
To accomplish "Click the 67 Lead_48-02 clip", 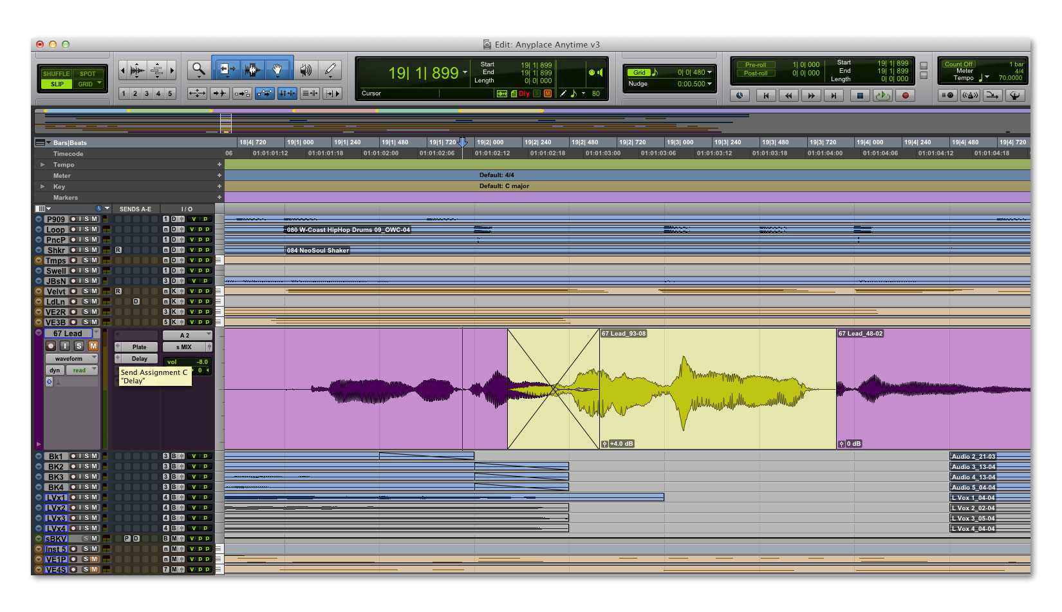I will point(933,387).
